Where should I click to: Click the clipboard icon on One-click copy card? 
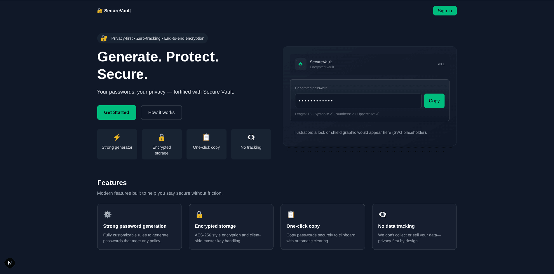pos(291,215)
